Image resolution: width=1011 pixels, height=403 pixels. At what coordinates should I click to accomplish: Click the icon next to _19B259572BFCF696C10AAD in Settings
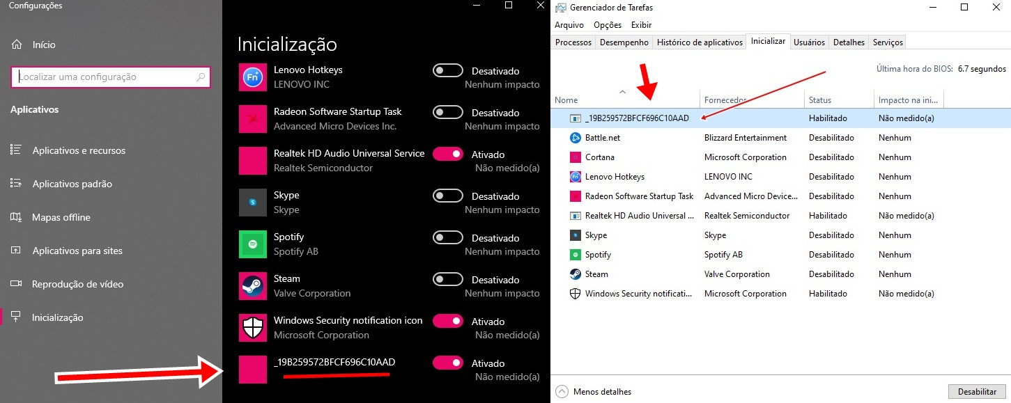coord(252,370)
